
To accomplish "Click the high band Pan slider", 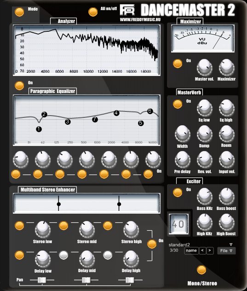I will tap(130, 280).
